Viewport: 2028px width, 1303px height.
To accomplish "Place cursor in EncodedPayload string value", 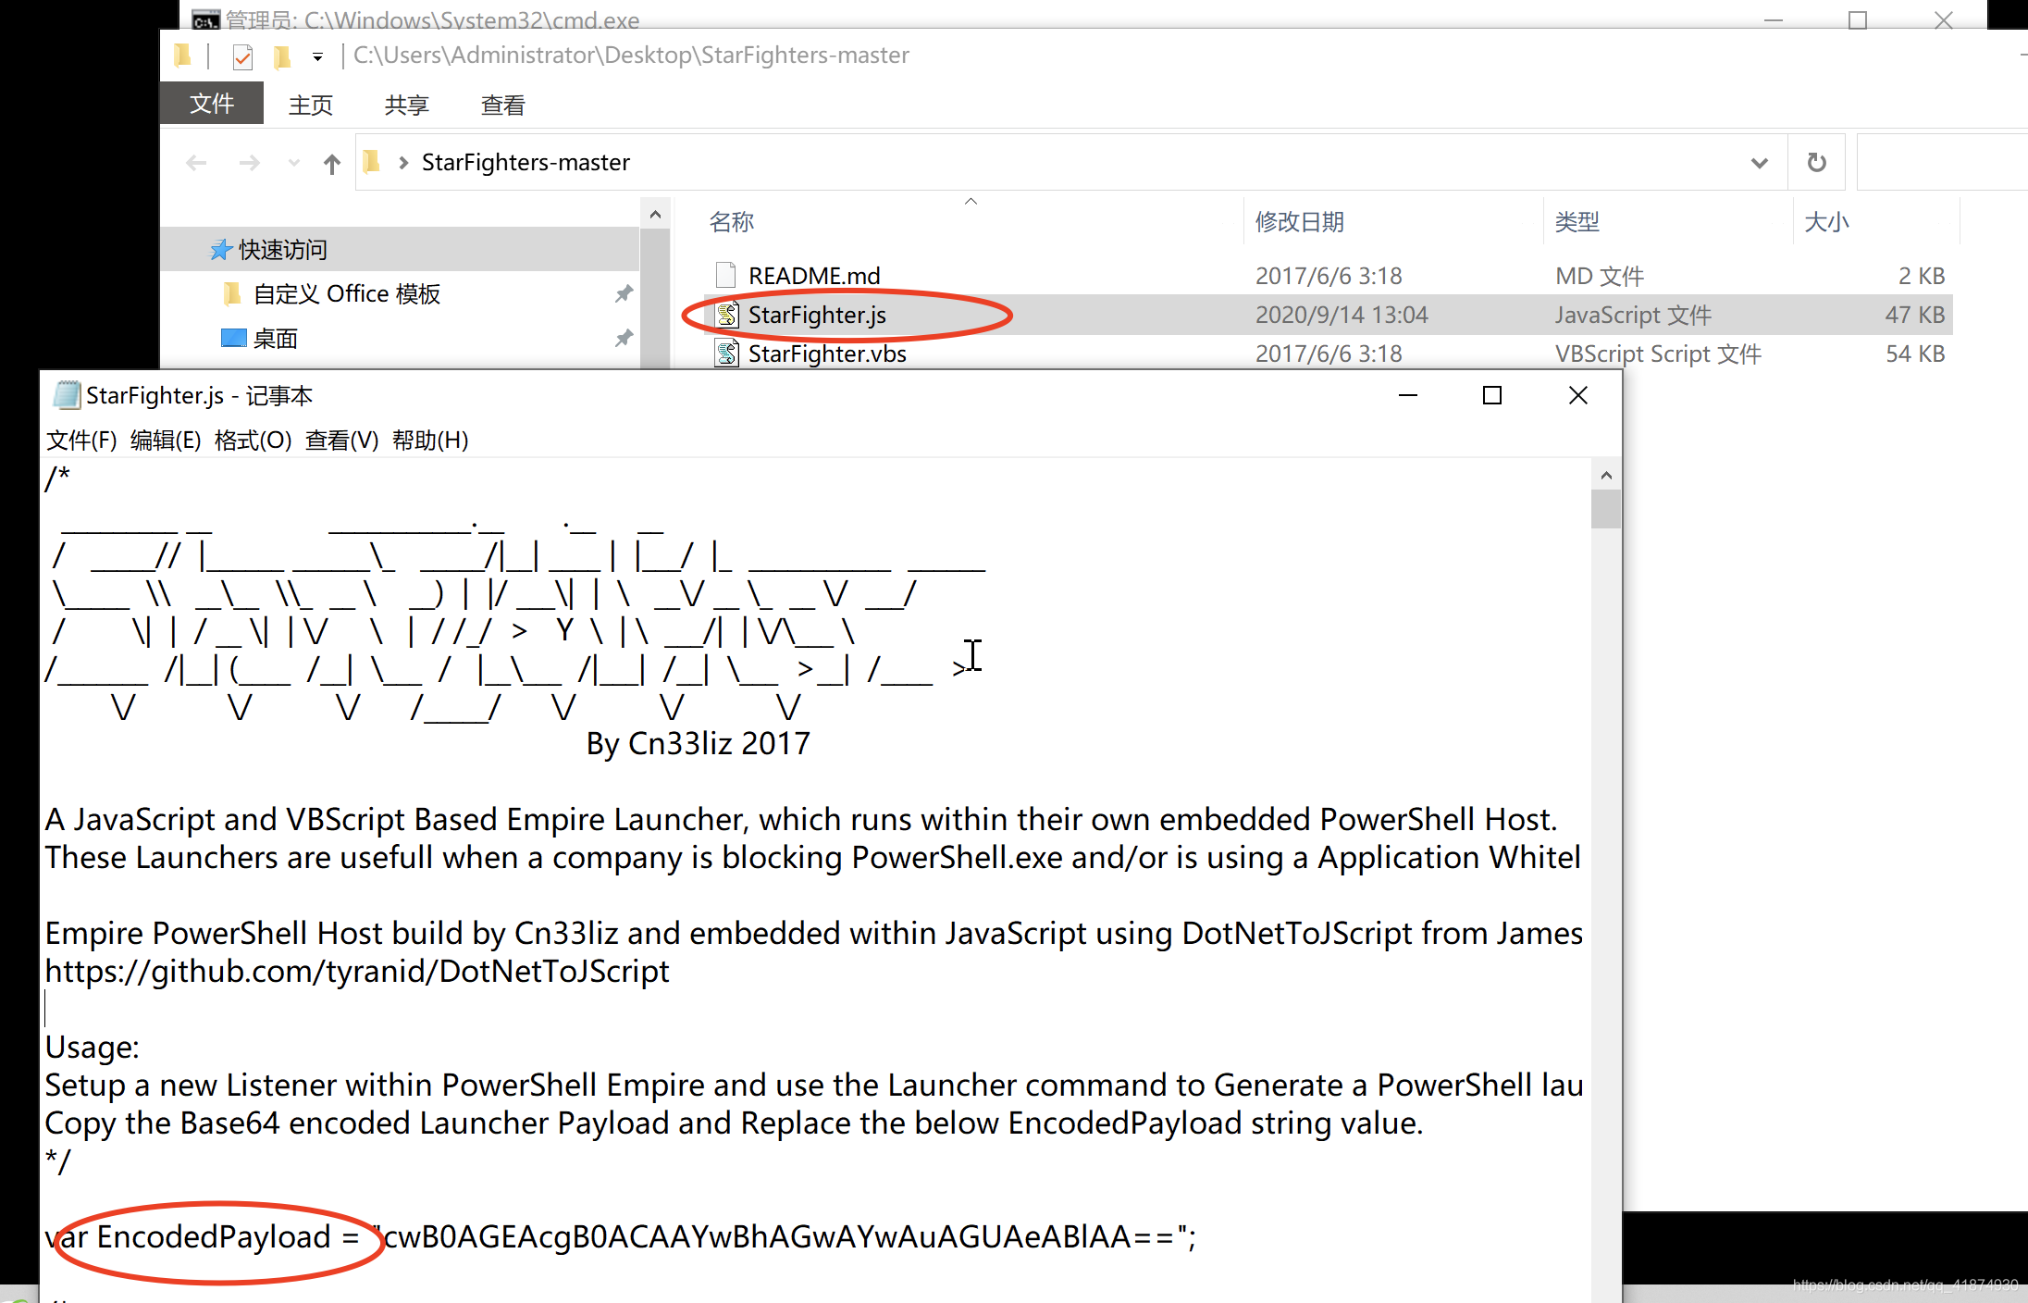I will 784,1236.
